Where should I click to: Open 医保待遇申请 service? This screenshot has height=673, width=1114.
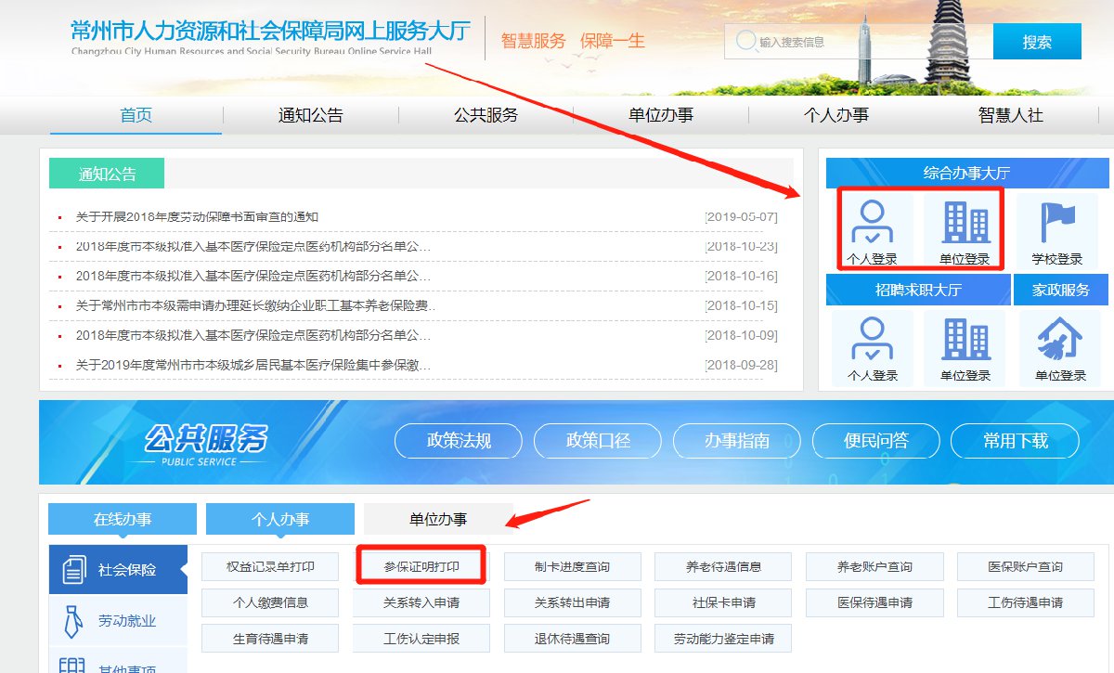(874, 602)
